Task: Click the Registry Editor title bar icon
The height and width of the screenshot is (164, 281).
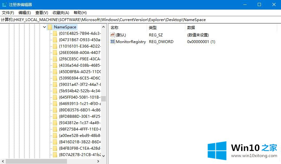Action: click(x=4, y=5)
